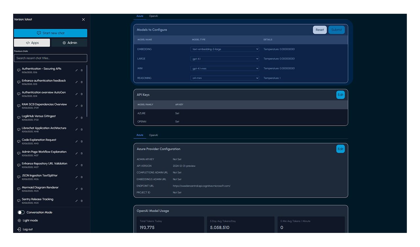The height and width of the screenshot is (247, 420).
Task: Submit the Models to Configure form
Action: [336, 29]
